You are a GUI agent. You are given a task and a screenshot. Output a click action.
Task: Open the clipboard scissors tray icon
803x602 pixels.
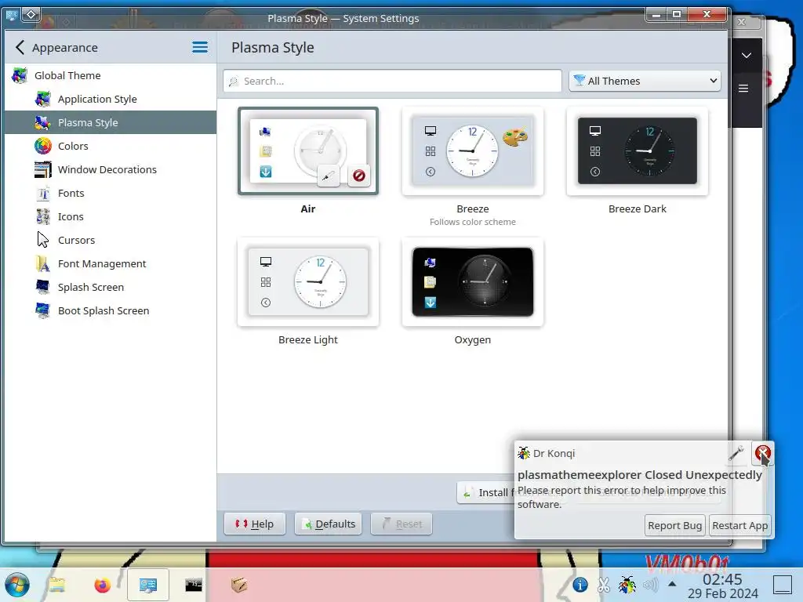click(x=604, y=585)
